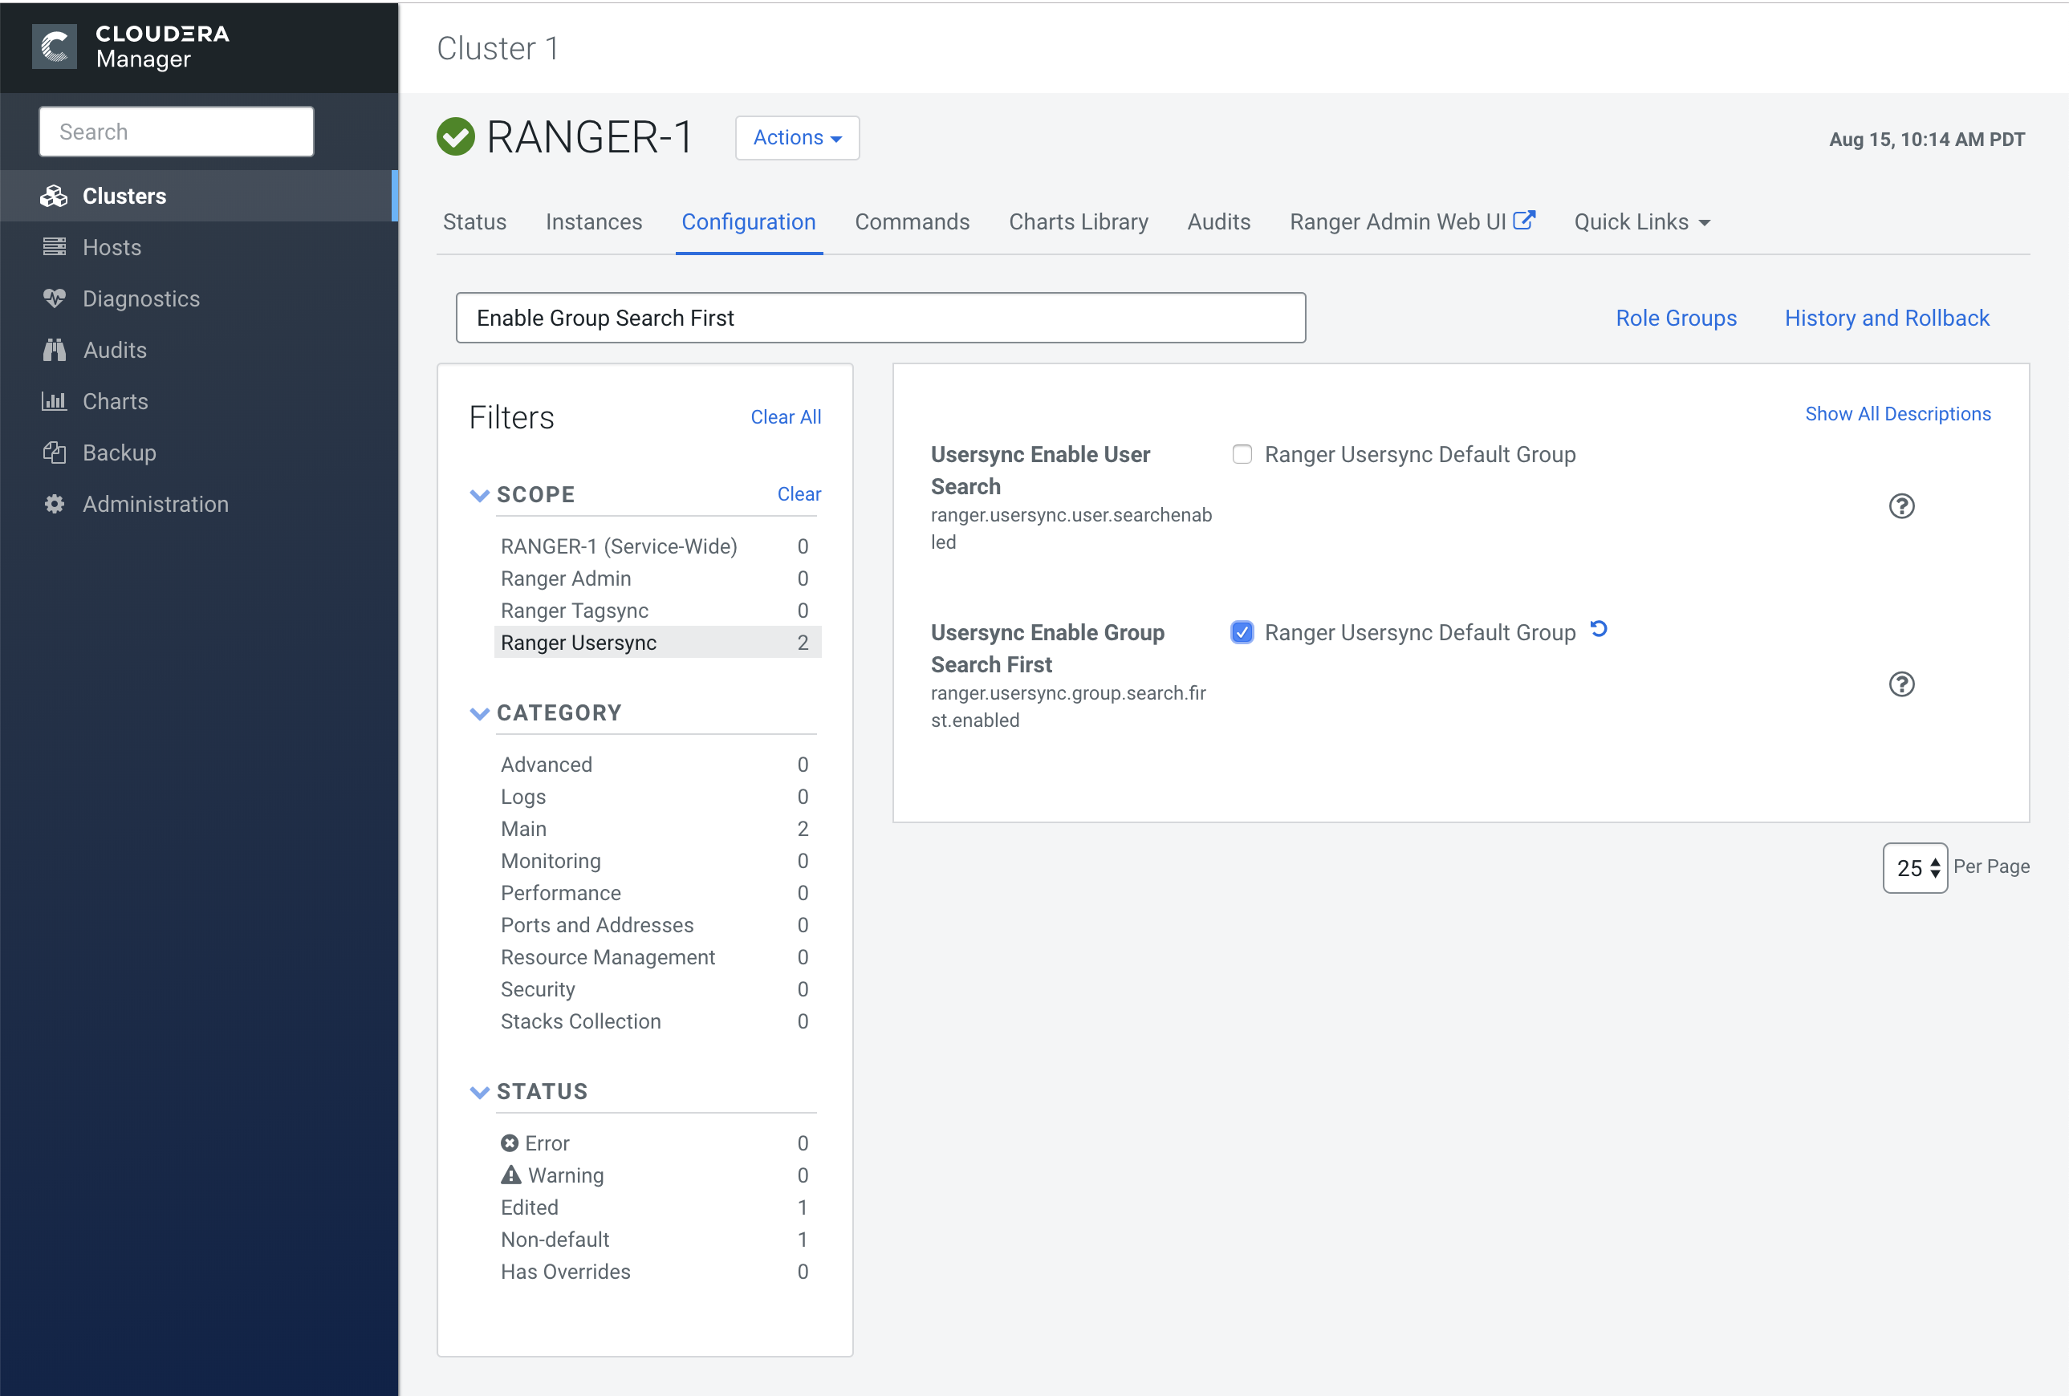This screenshot has width=2069, height=1396.
Task: Uncheck Usersync Enable Group Search First checkbox
Action: 1241,632
